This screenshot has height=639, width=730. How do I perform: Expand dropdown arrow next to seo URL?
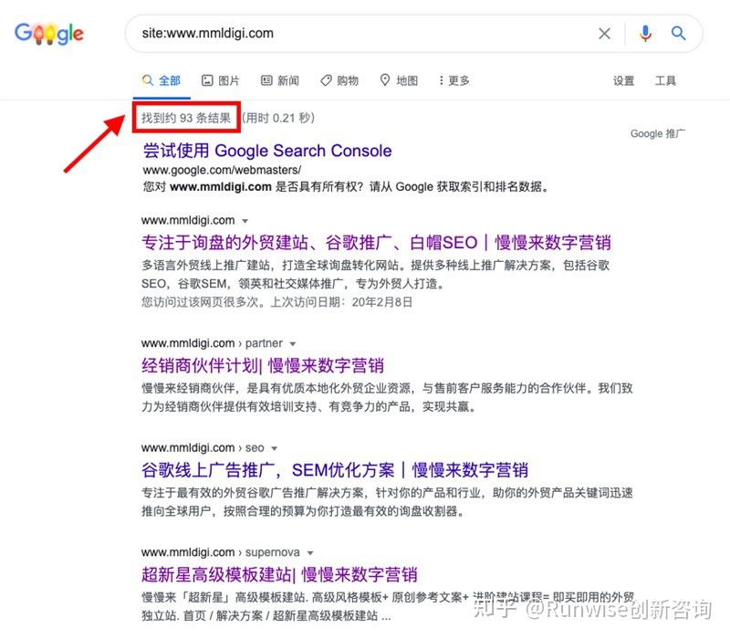click(x=275, y=448)
